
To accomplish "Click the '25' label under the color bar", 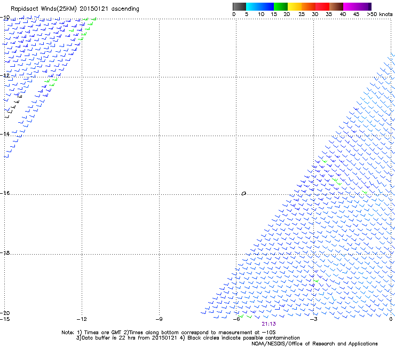I will 302,14.
